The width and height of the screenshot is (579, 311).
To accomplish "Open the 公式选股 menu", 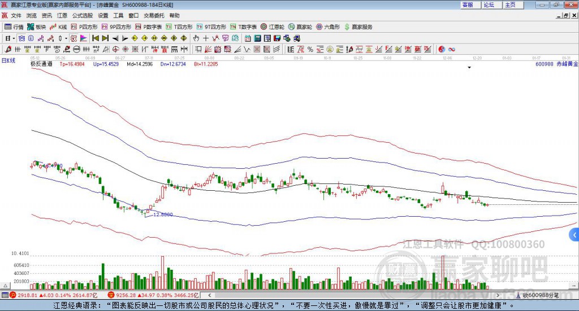I will click(83, 15).
